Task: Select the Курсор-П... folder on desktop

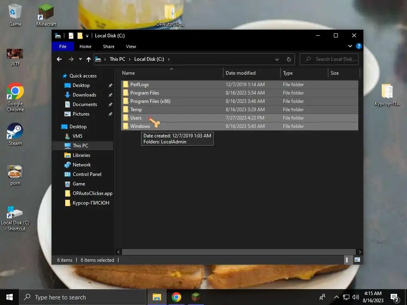Action: coord(387,95)
